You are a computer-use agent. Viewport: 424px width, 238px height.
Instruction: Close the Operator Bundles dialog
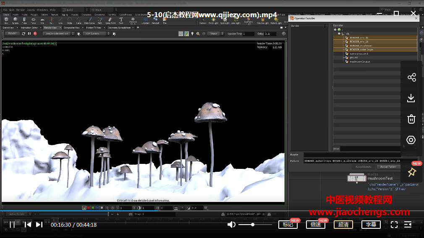tap(416, 18)
